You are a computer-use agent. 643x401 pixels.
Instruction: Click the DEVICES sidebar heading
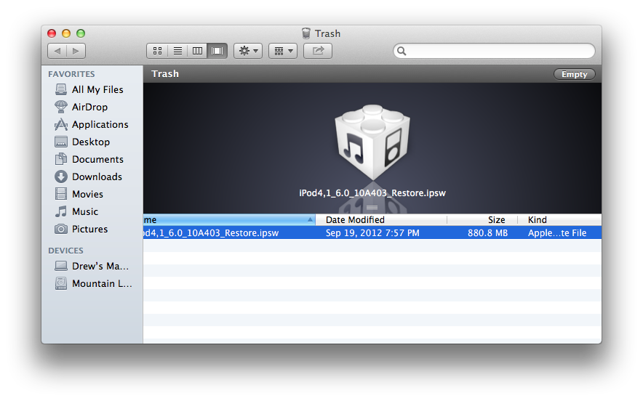point(65,251)
